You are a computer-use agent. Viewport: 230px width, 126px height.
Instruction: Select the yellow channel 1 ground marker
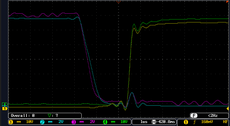[5, 109]
